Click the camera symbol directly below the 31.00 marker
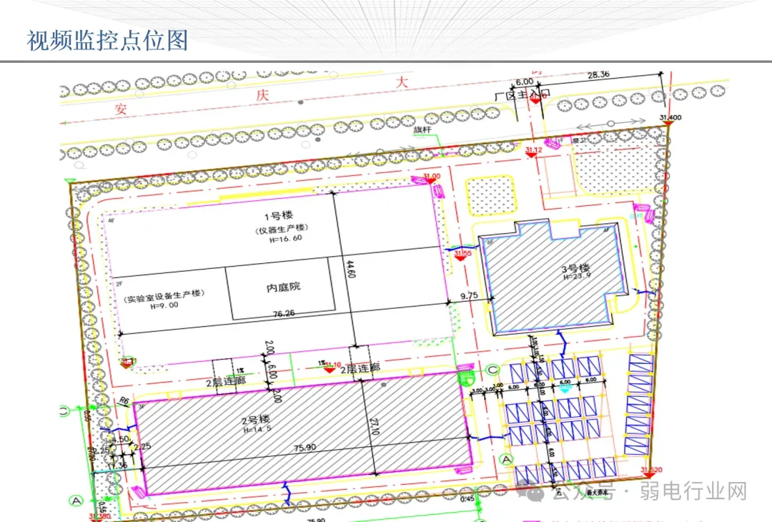 click(440, 191)
